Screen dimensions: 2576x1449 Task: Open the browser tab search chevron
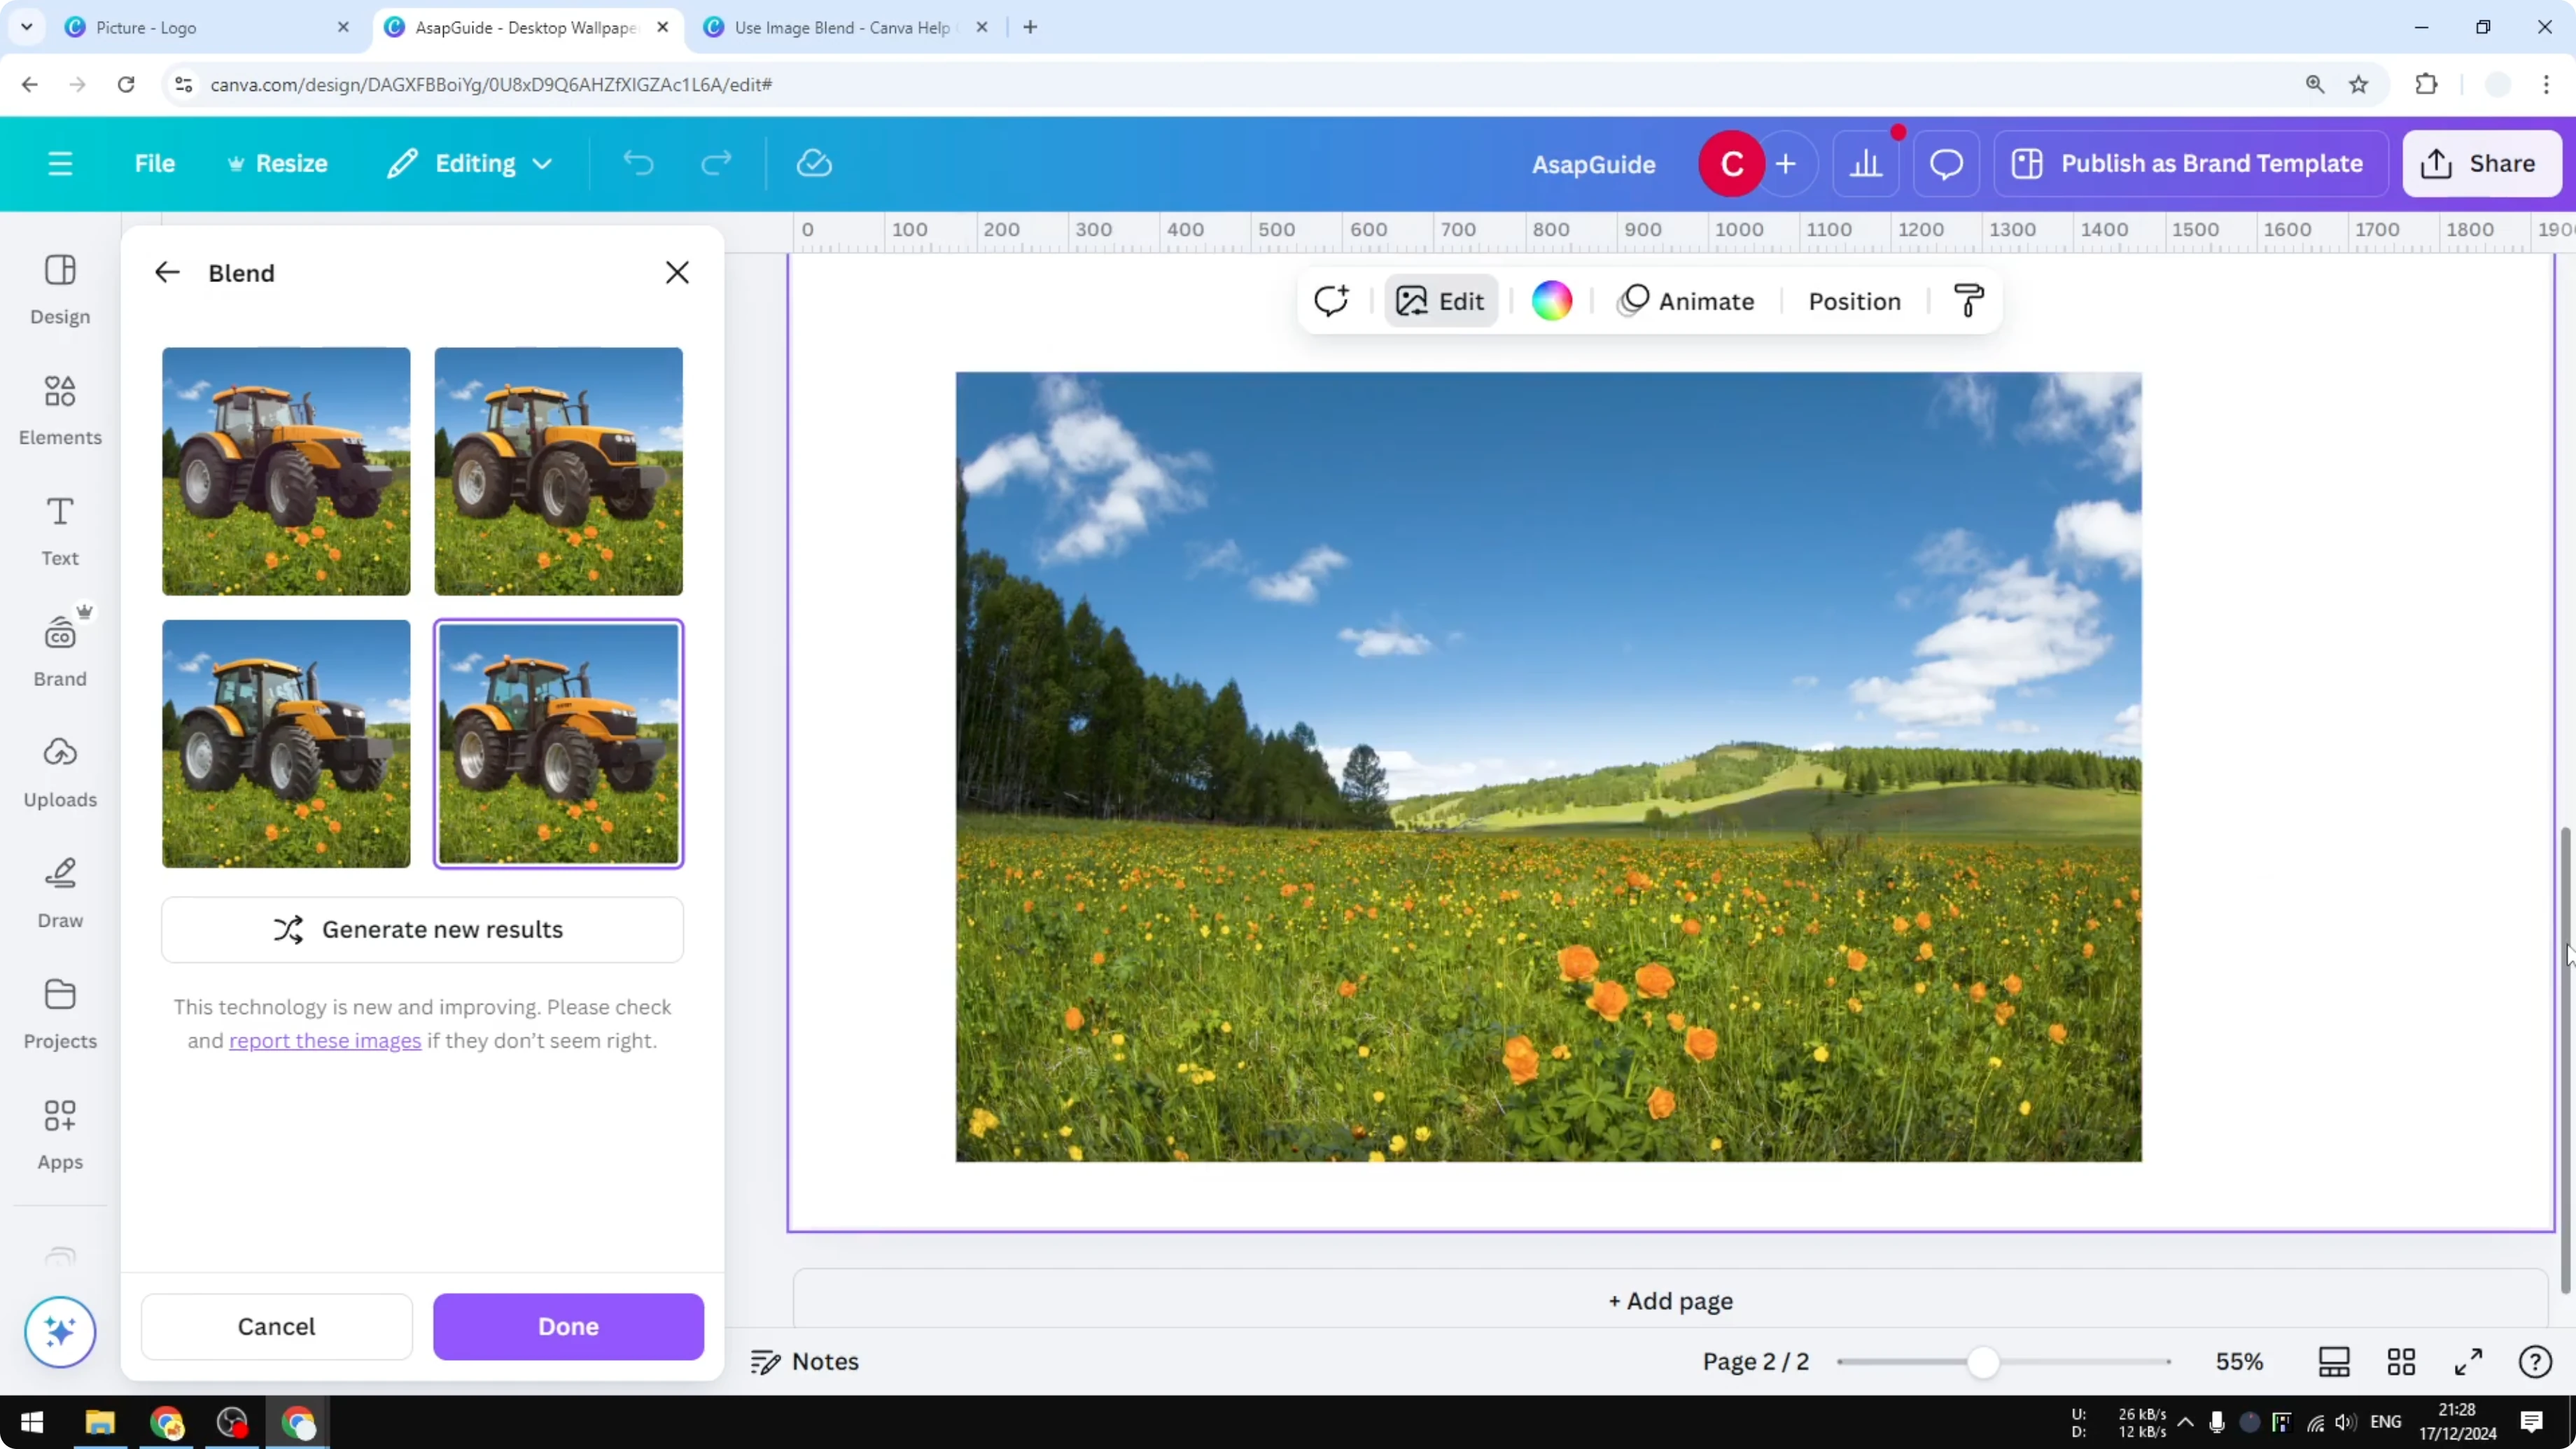27,27
